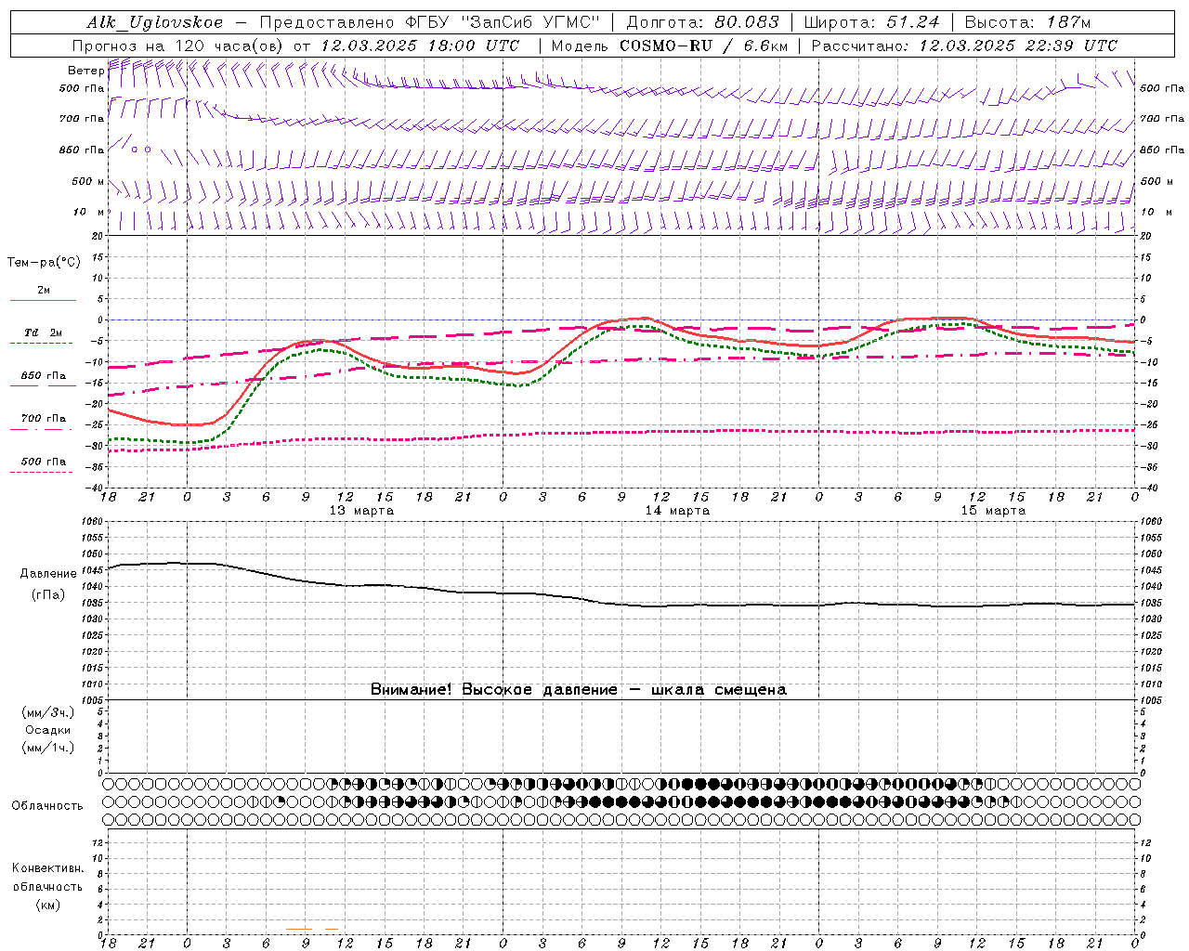Click the station name Alk_Uglovskoe

pos(155,22)
